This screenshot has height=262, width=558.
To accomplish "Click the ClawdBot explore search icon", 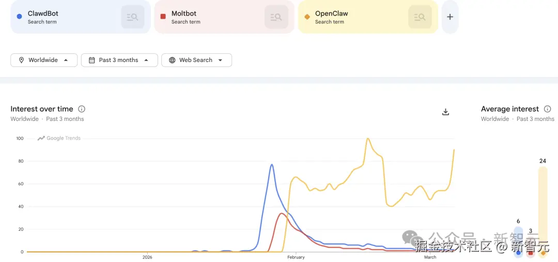I will 133,17.
